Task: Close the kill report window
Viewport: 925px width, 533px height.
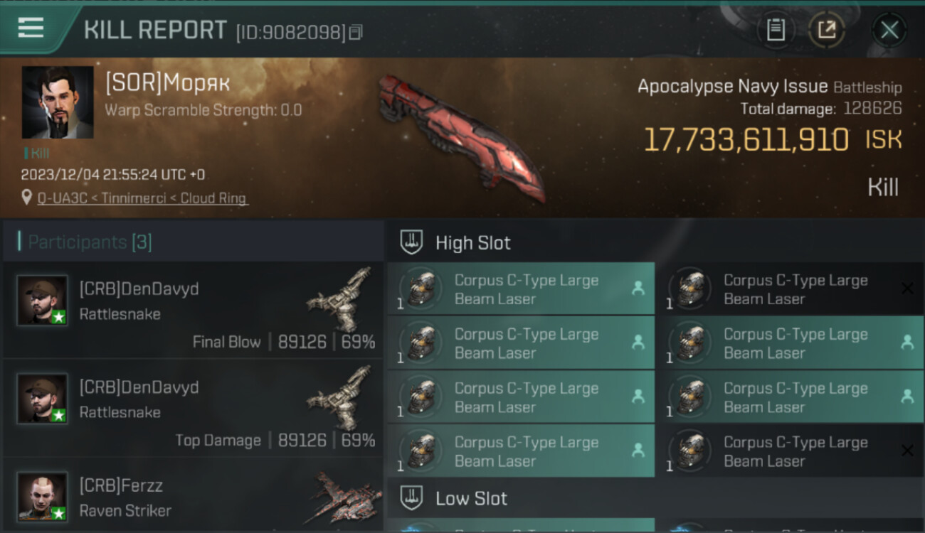Action: [x=889, y=30]
